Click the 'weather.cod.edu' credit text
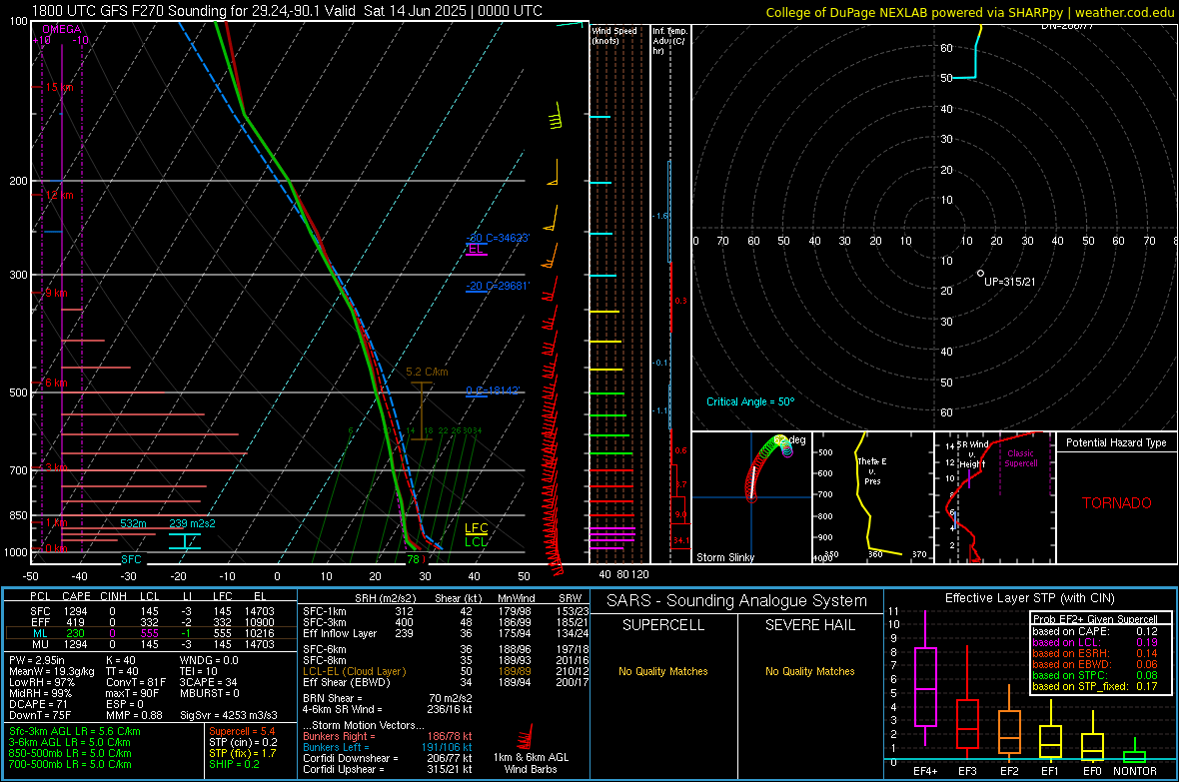Viewport: 1179px width, 782px height. pyautogui.click(x=1124, y=12)
